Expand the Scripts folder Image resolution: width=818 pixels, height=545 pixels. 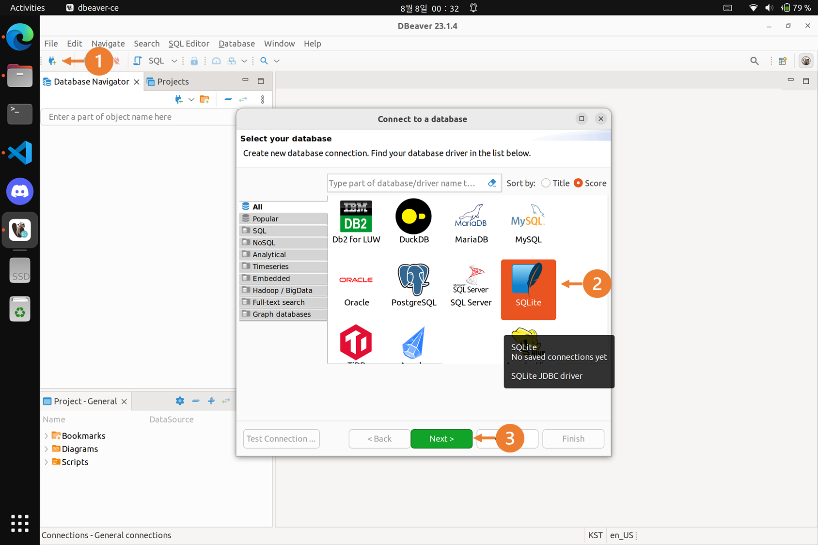(x=46, y=462)
